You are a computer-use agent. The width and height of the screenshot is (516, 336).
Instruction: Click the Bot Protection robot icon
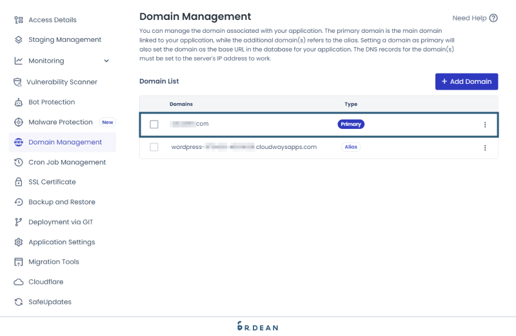point(19,103)
